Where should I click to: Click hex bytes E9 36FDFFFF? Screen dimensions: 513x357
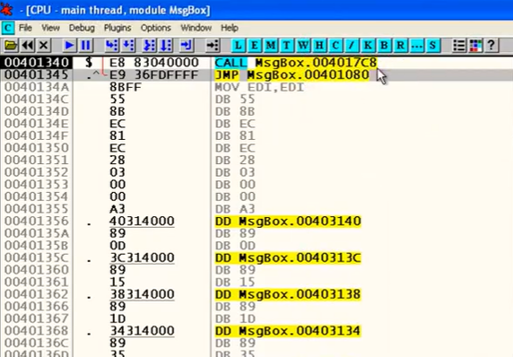pyautogui.click(x=153, y=75)
